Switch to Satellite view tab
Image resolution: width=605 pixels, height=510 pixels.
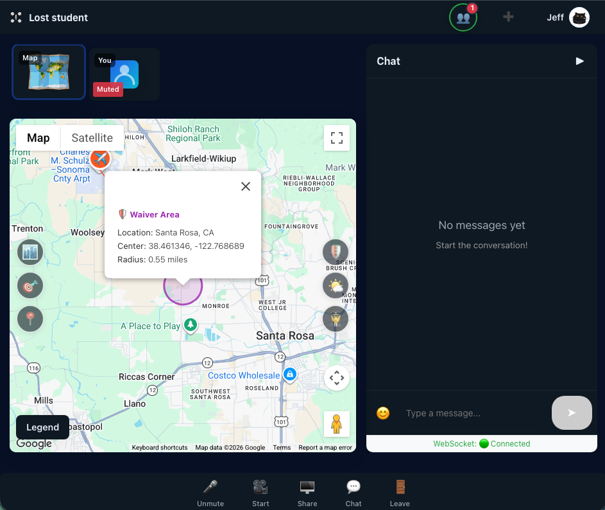92,138
